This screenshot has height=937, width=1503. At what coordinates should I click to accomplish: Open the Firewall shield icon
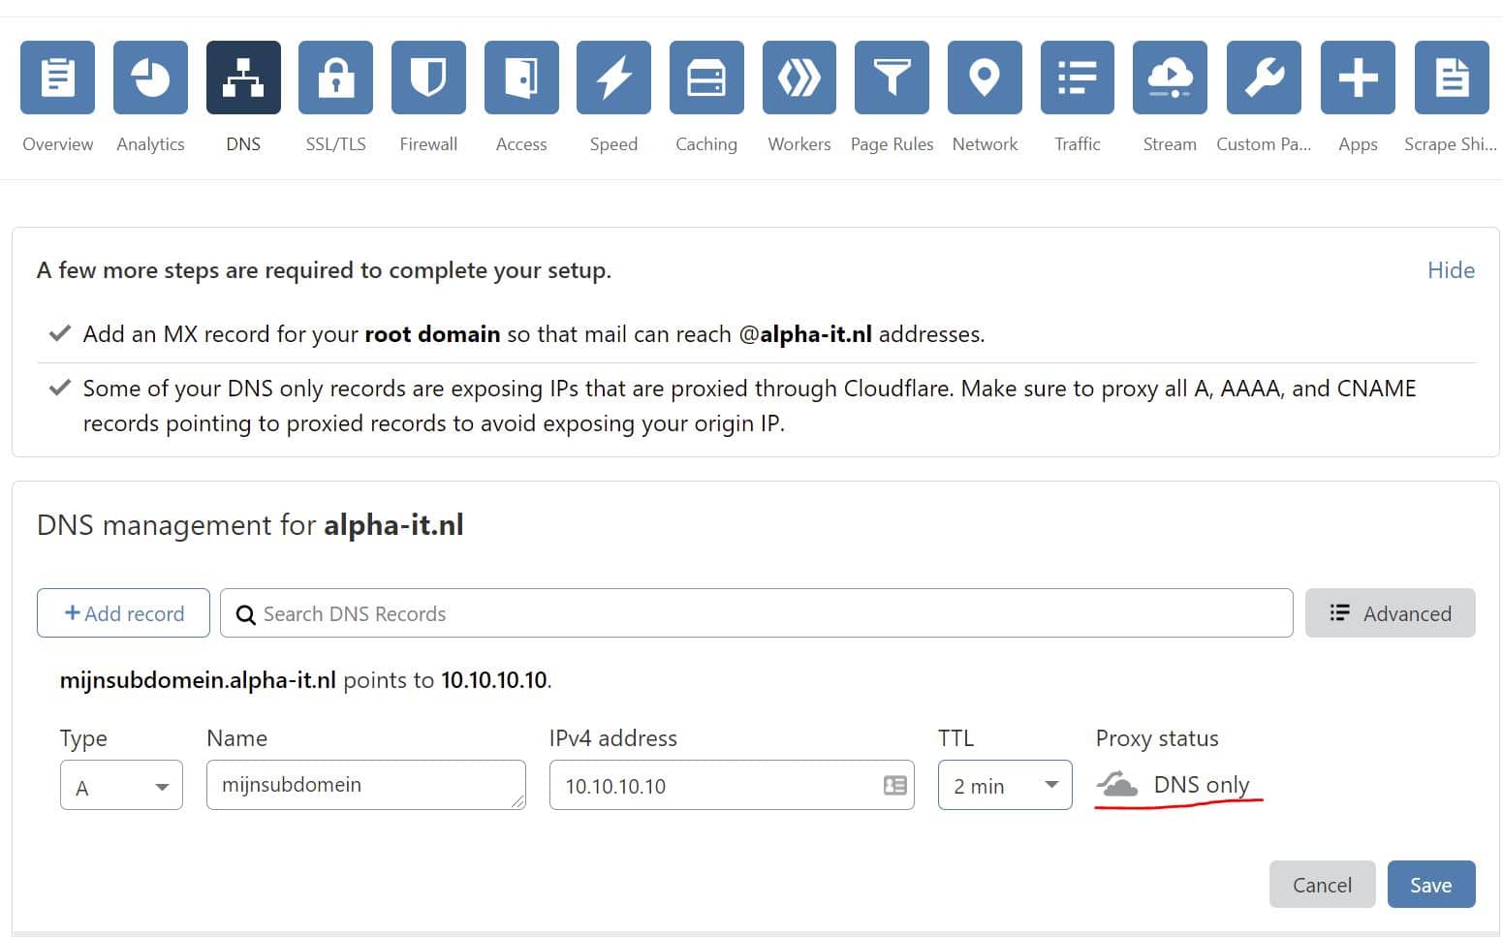[x=428, y=78]
